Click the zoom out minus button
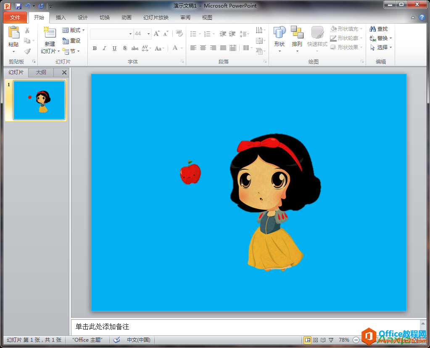This screenshot has height=348, width=430. click(x=356, y=340)
